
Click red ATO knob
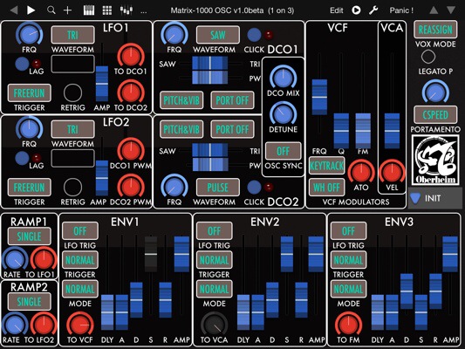[x=361, y=172]
